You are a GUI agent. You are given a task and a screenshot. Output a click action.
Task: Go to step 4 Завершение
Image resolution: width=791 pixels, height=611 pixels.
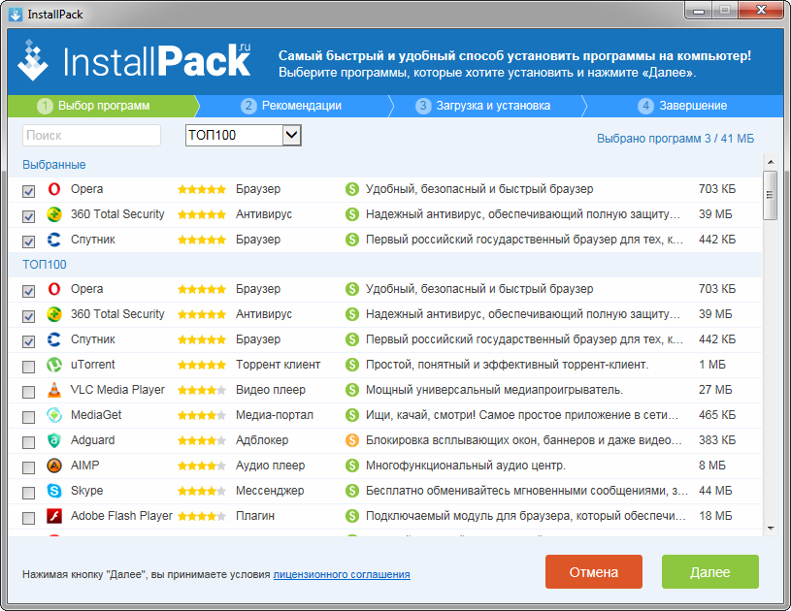click(683, 106)
